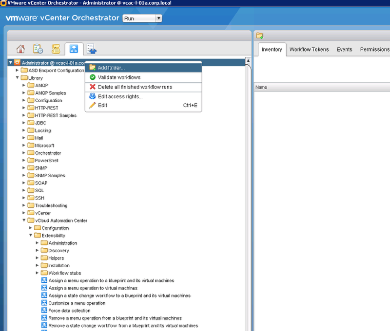
Task: Open the Home view icon
Action: tap(20, 49)
